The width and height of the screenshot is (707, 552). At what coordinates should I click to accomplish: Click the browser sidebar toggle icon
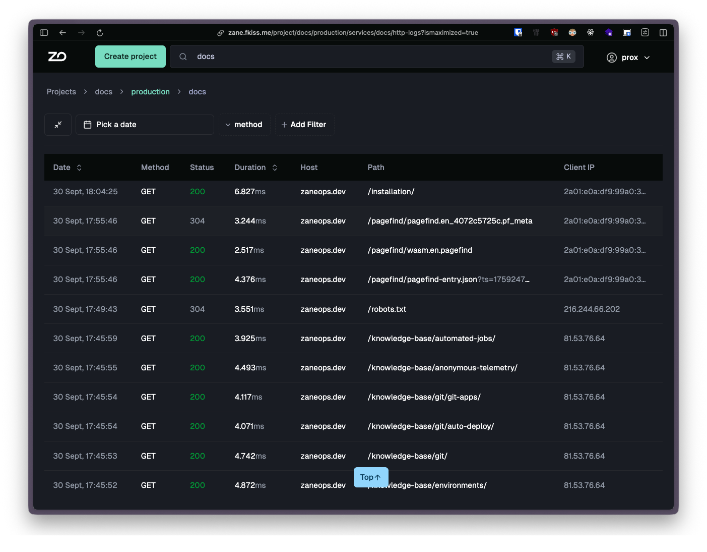pos(44,33)
